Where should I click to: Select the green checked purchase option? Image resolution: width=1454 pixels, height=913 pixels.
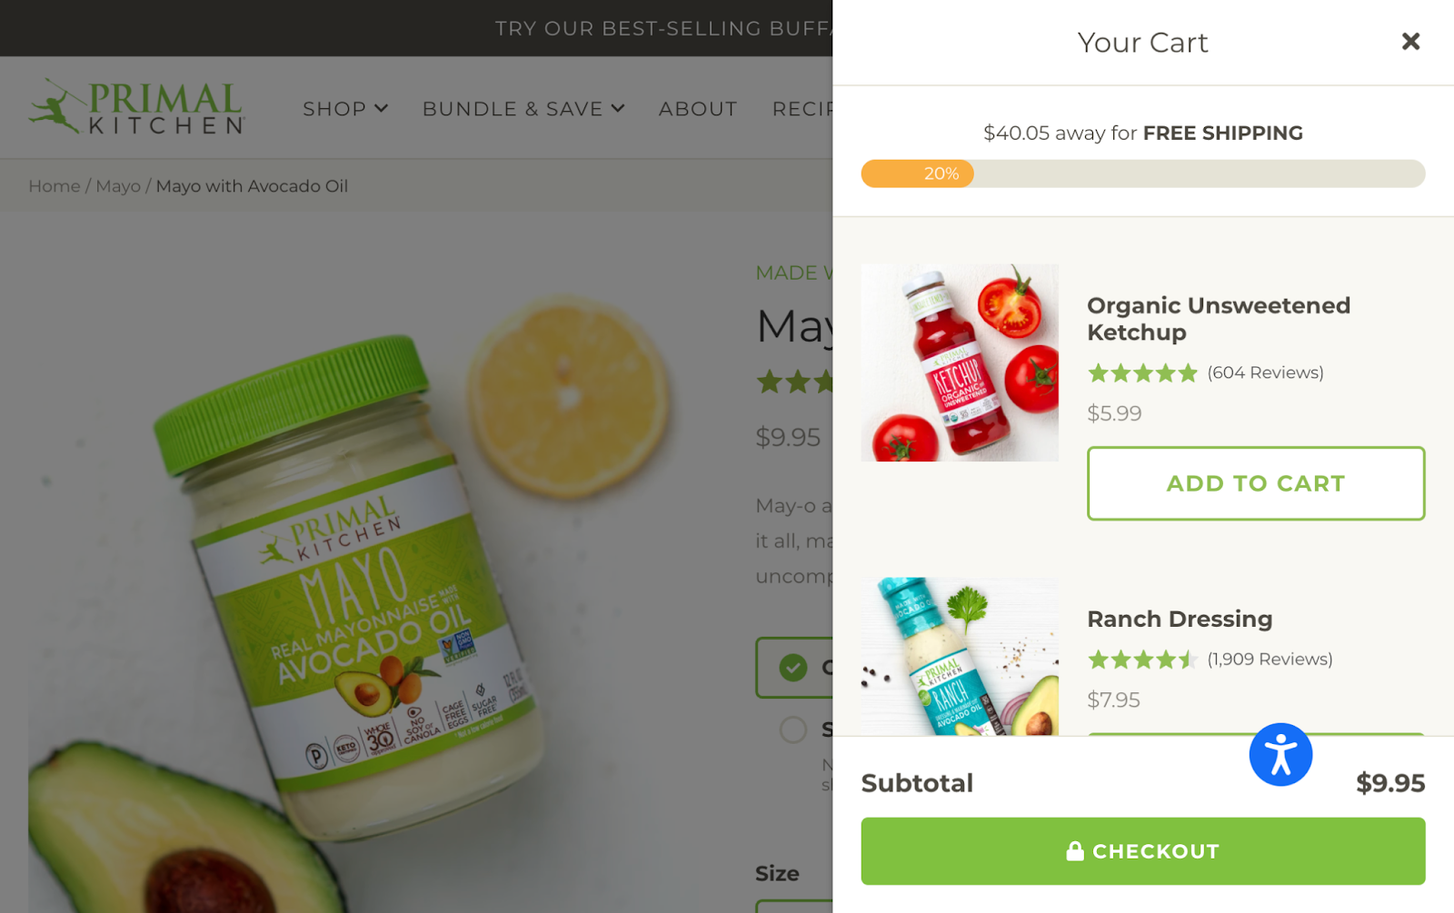[x=793, y=668]
